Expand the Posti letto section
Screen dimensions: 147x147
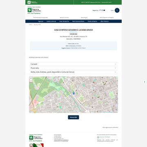(x=73, y=68)
